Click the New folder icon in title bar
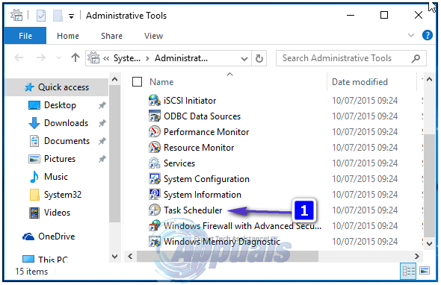The image size is (441, 285). click(58, 16)
